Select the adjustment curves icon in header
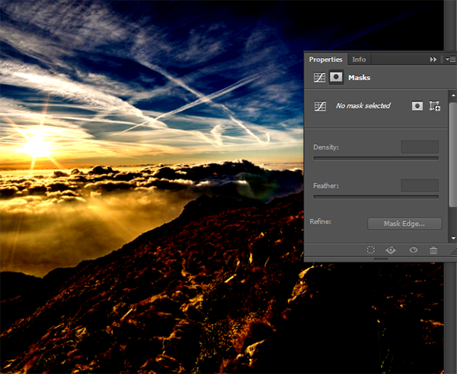Image resolution: width=457 pixels, height=374 pixels. [x=320, y=77]
